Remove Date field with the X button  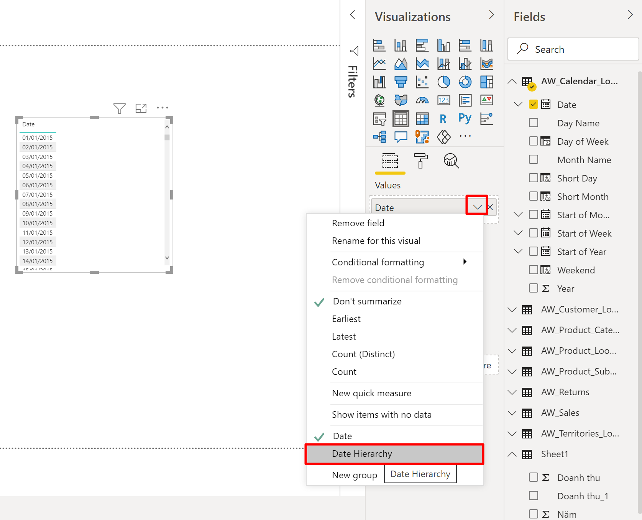coord(490,207)
